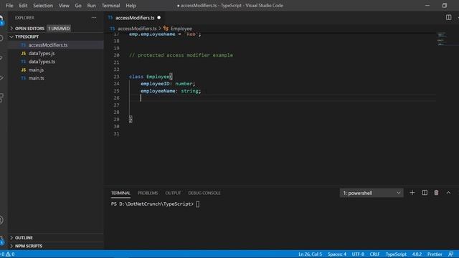This screenshot has width=459, height=258.
Task: Click the unsaved dot on the editor tab
Action: pos(159,17)
